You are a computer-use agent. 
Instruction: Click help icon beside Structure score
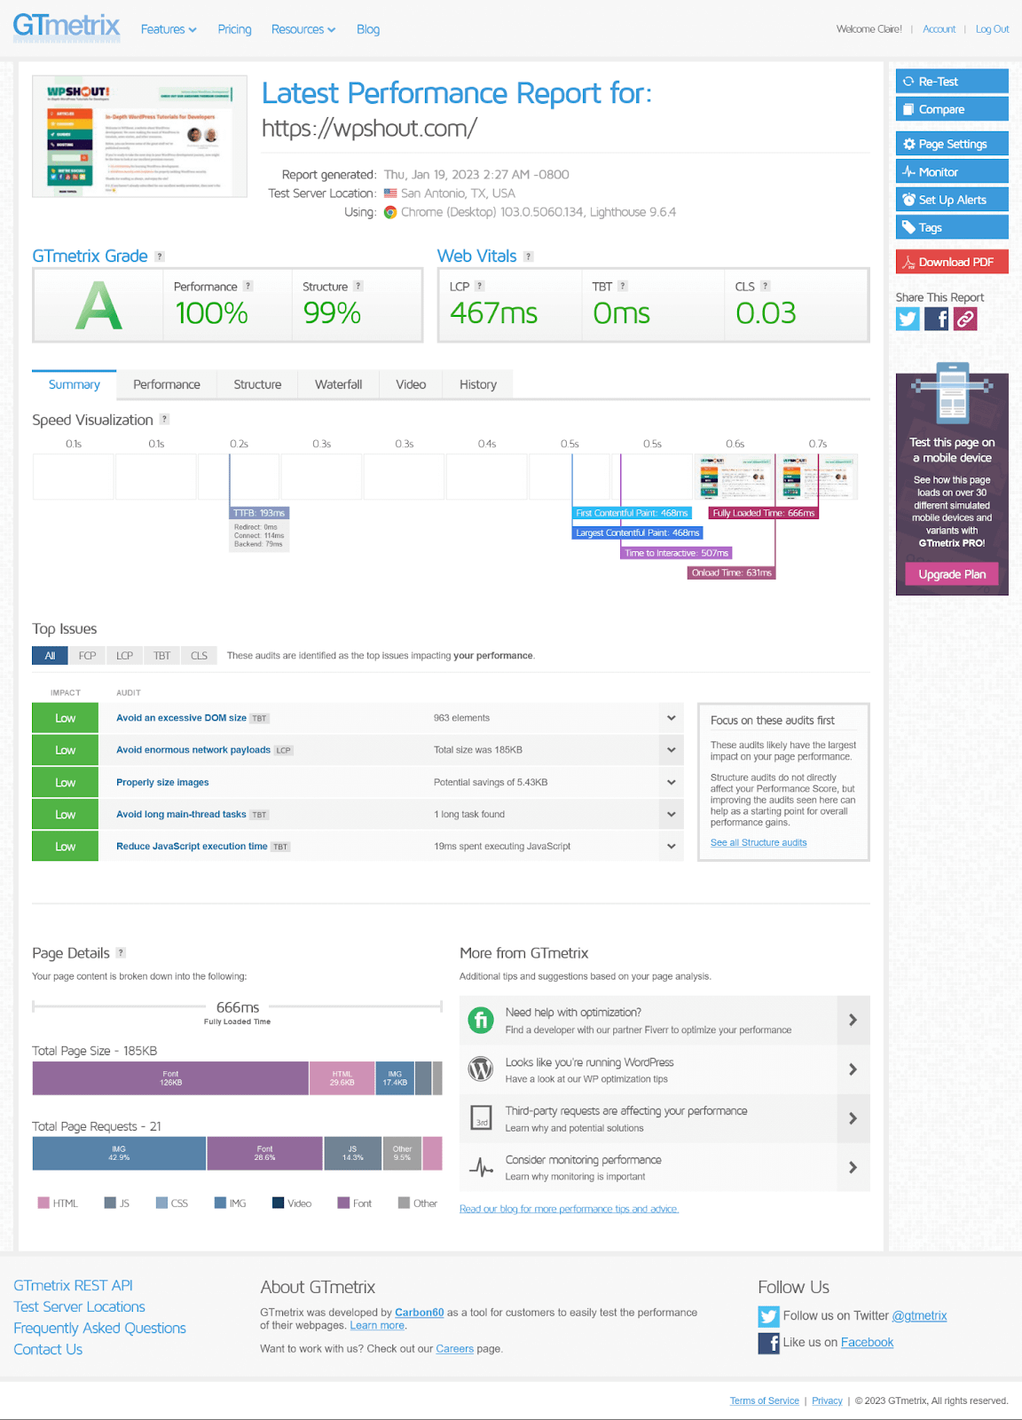[358, 286]
